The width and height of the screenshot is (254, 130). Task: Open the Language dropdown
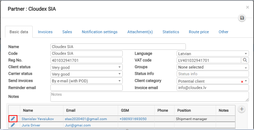[213, 54]
